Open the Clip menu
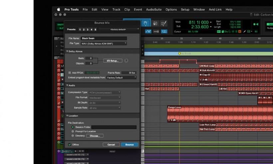Viewport: 273px width, 164px height. point(127,9)
